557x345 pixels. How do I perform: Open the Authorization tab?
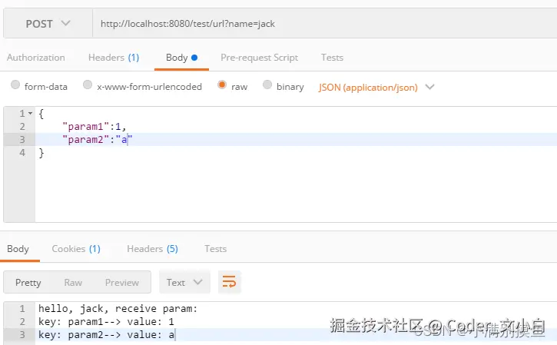[x=36, y=58]
